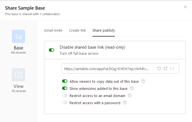This screenshot has height=122, width=192.
Task: Click the regenerate link icon
Action: tap(159, 68)
